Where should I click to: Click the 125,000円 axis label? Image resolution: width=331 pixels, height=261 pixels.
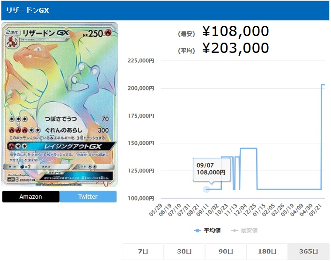tap(141, 171)
